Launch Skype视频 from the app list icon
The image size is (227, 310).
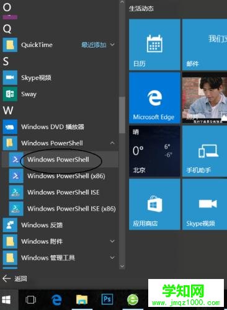10,77
